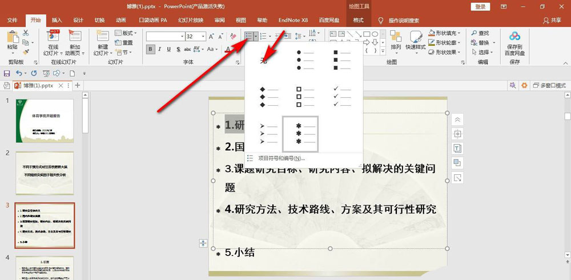Click the Save icon in quick access toolbar
Viewport: 571px width, 280px height.
tap(6, 73)
